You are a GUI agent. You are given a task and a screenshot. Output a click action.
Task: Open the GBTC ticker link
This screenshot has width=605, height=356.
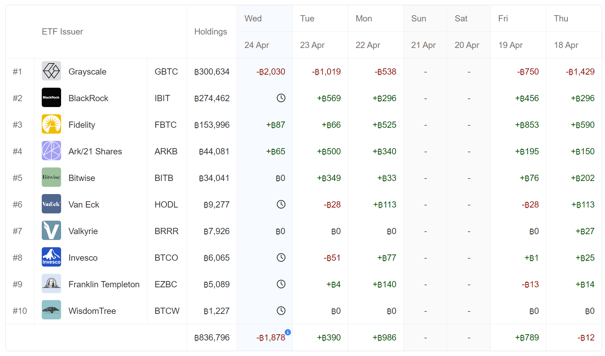click(166, 72)
